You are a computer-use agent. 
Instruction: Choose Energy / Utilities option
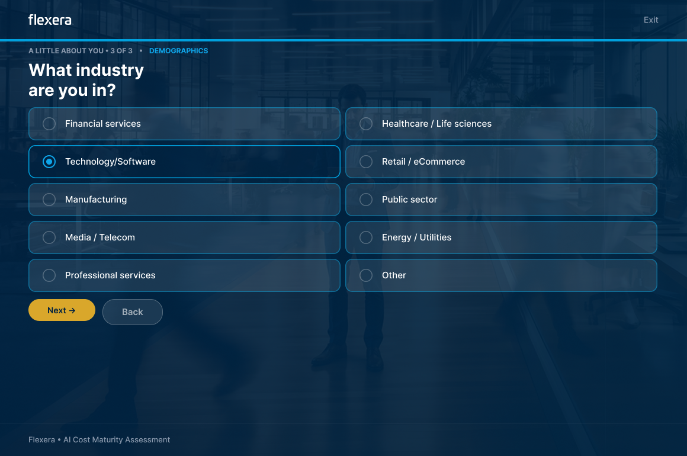(501, 237)
